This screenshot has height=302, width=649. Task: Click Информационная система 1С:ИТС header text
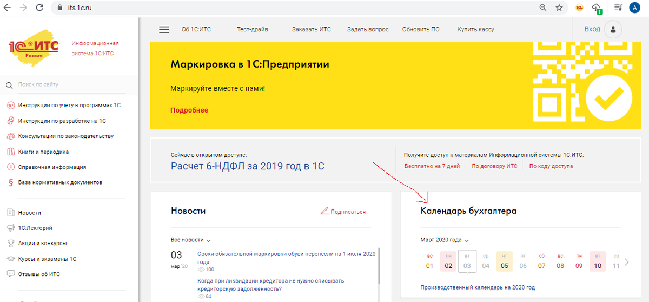(x=95, y=48)
